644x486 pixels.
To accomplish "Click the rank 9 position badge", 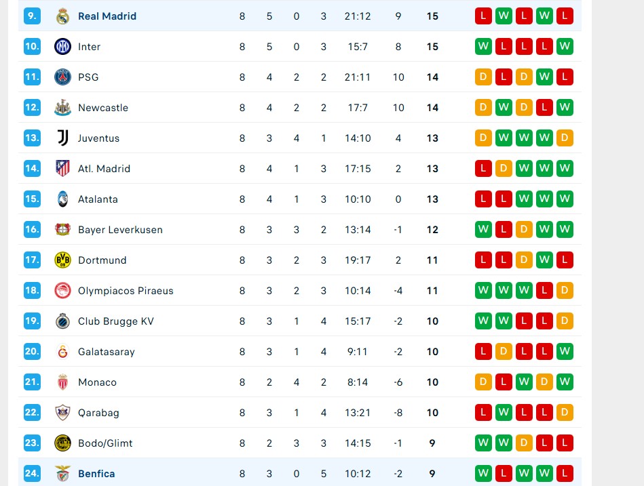I will (32, 16).
